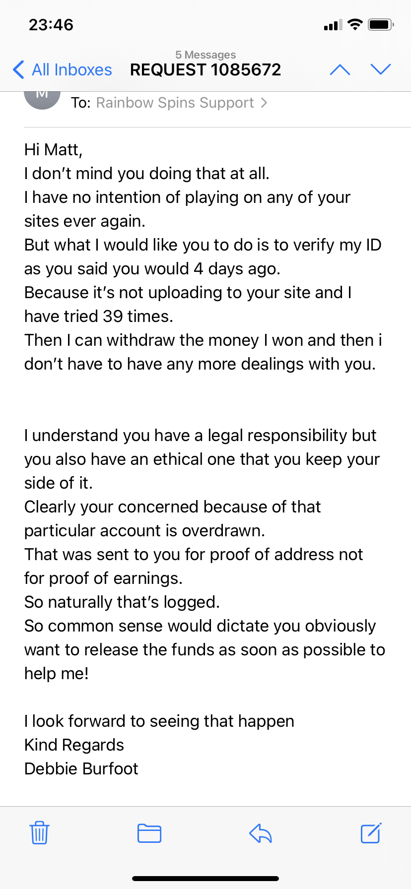Jump to the next message with the down arrow
The width and height of the screenshot is (411, 889).
pos(381,70)
